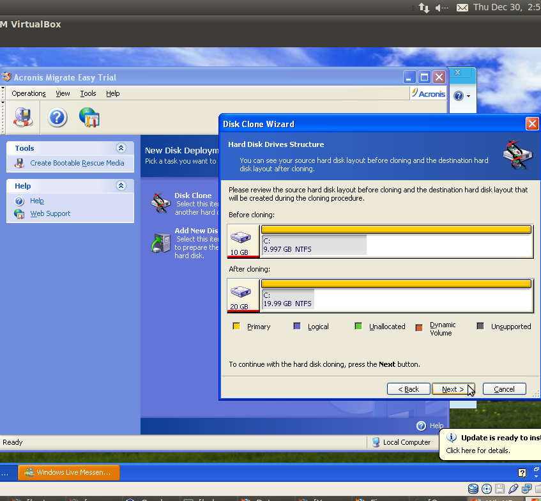
Task: Open the View menu
Action: click(x=63, y=93)
